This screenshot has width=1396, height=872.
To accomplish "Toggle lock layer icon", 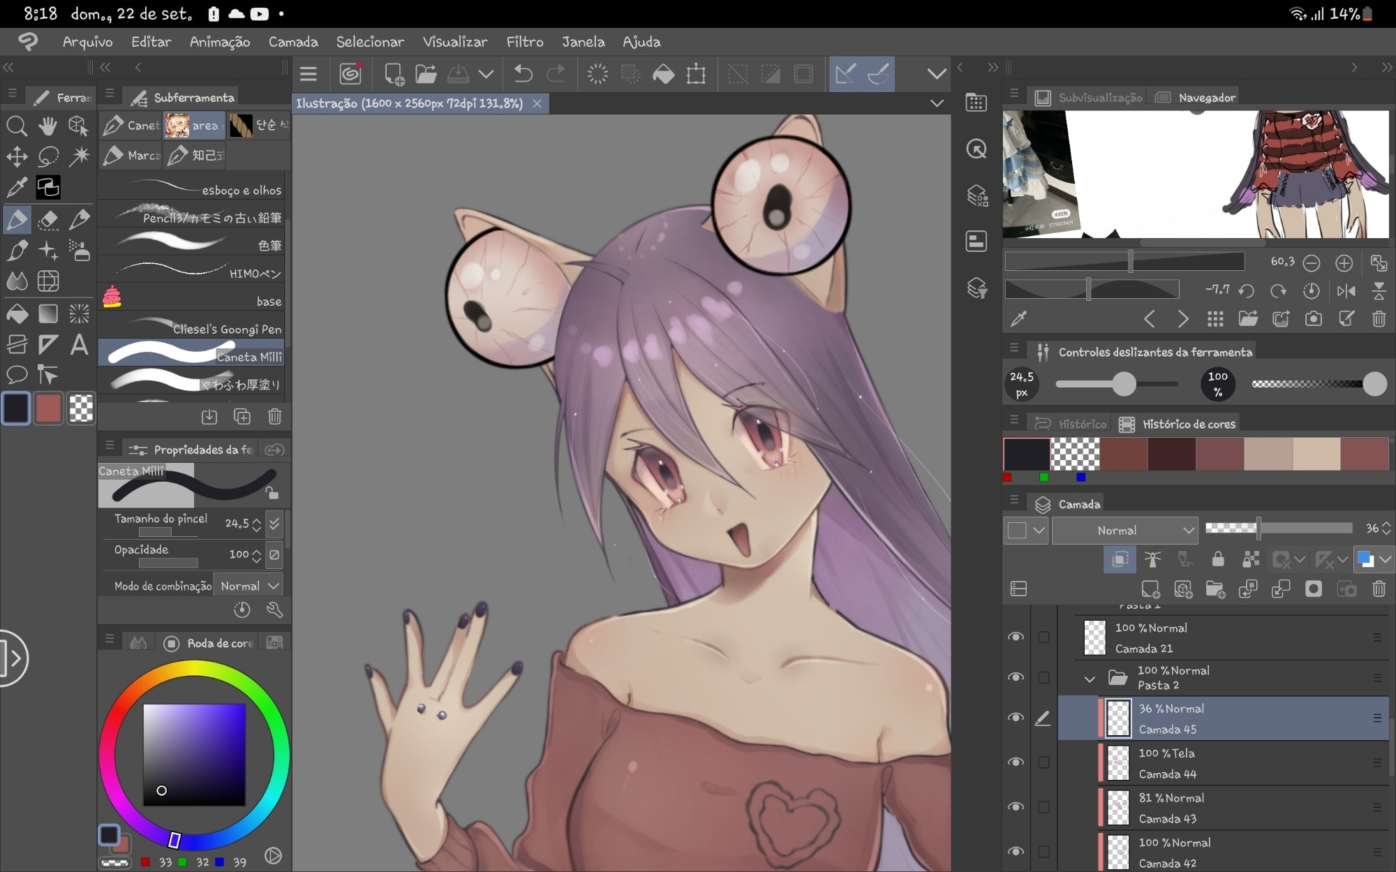I will point(1218,559).
